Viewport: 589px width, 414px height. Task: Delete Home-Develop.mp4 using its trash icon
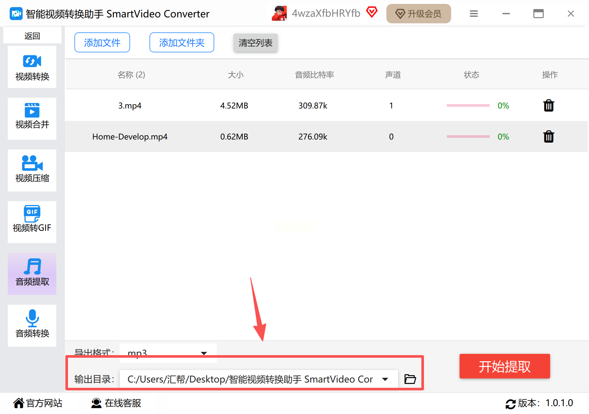click(549, 136)
